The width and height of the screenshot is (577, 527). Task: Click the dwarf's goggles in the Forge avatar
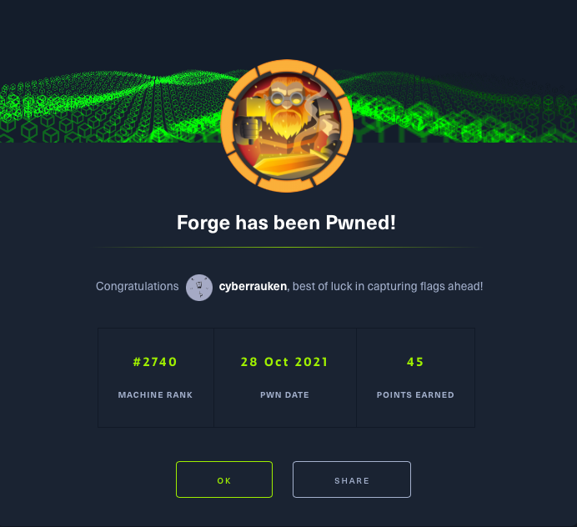coord(287,98)
